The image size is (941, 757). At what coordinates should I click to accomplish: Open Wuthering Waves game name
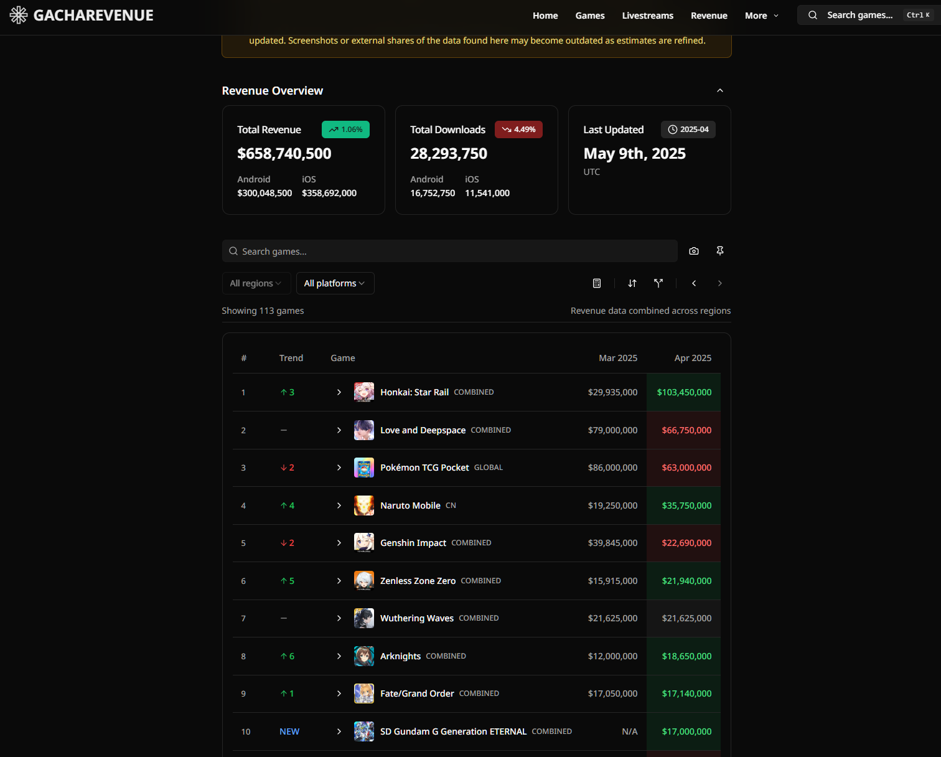pyautogui.click(x=417, y=618)
